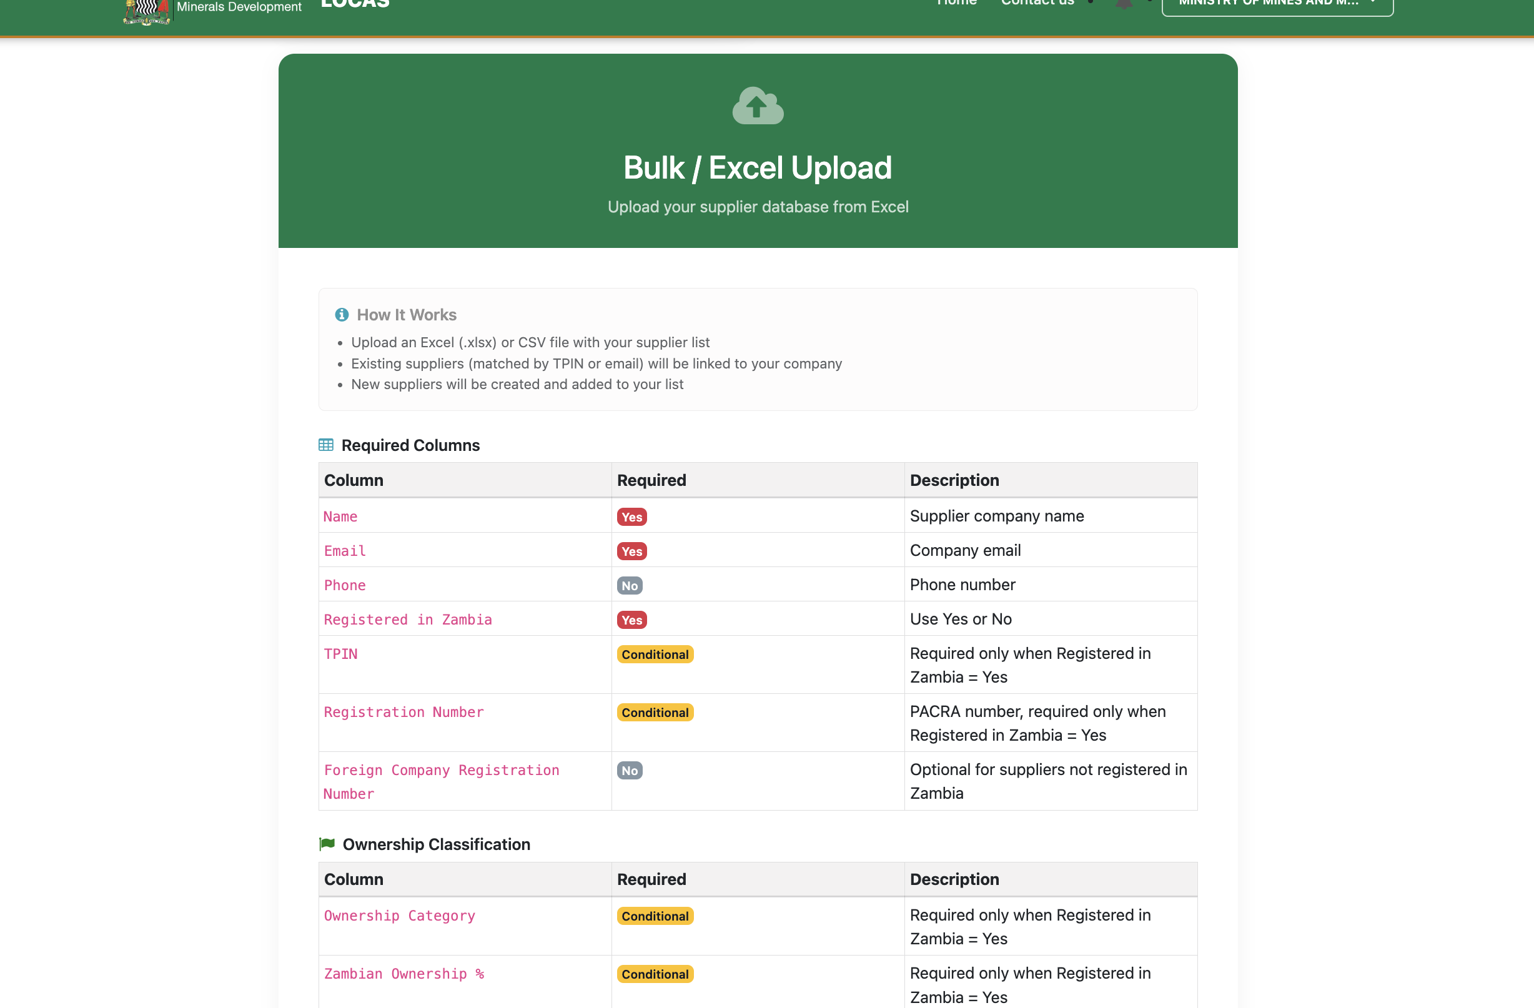Screen dimensions: 1534x1008
Task: Click the 'Existing suppliers (matched by TPIN' bullet
Action: [x=596, y=363]
